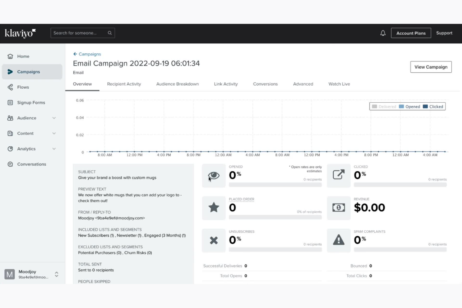Screen dimensions: 462x308
Task: Click the Successful Deliveries row
Action: pyautogui.click(x=262, y=266)
